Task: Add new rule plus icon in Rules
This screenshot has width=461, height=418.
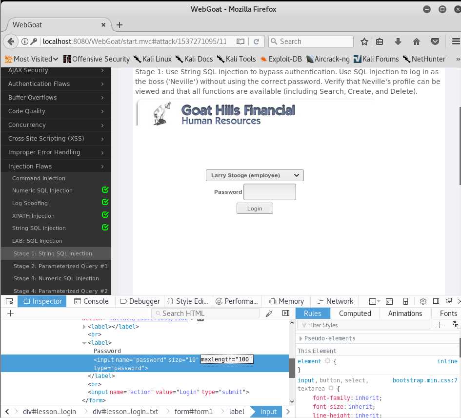Action: 440,325
